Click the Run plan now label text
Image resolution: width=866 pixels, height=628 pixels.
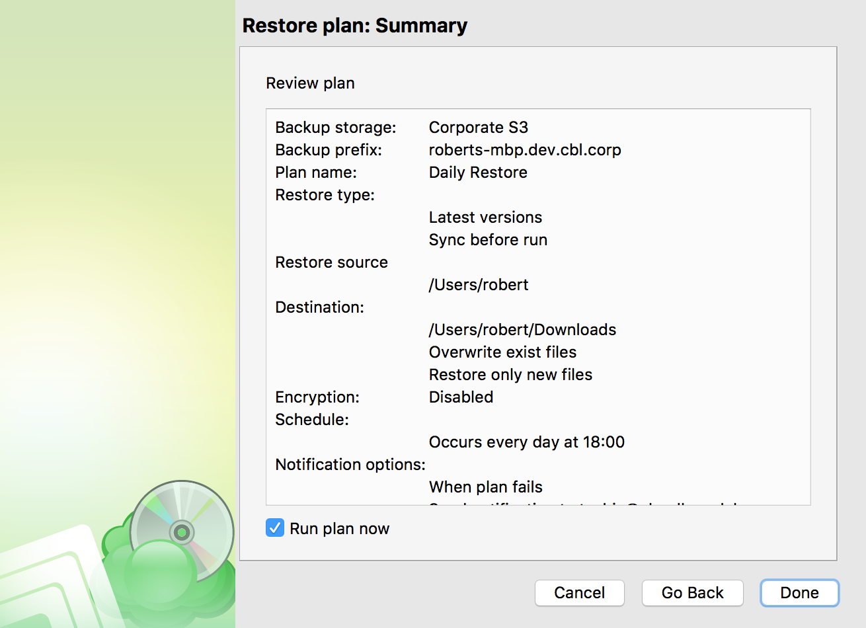[x=340, y=529]
